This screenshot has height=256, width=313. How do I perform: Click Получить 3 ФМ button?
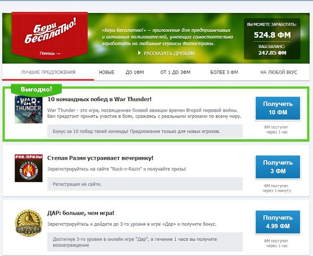278,167
